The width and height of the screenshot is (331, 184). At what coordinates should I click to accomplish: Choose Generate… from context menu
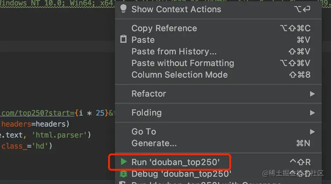pyautogui.click(x=218, y=143)
